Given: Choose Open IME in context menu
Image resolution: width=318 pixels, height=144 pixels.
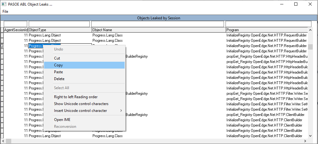Looking at the screenshot, I should pos(84,120).
